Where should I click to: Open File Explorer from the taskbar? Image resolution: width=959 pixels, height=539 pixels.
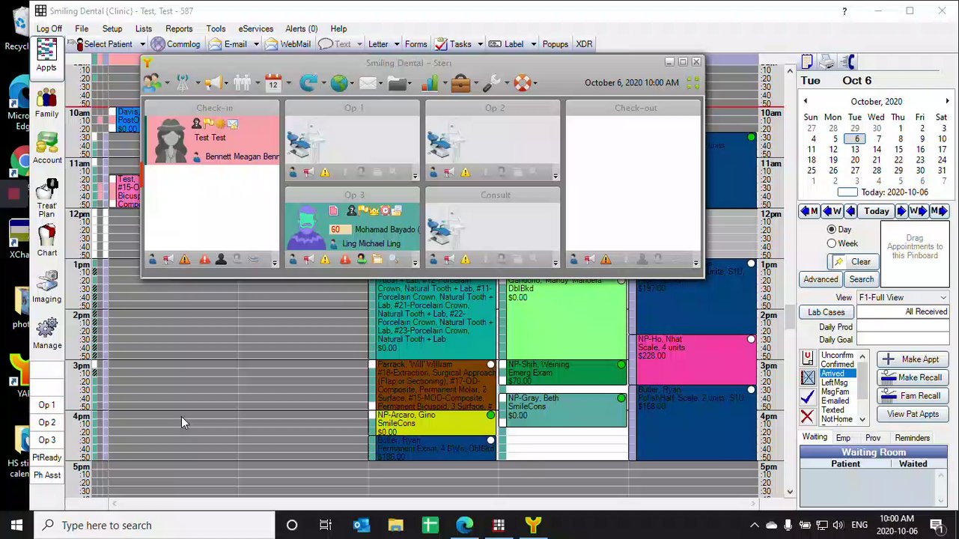pos(395,525)
